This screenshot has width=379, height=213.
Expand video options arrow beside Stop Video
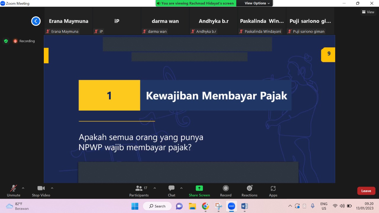click(x=52, y=188)
